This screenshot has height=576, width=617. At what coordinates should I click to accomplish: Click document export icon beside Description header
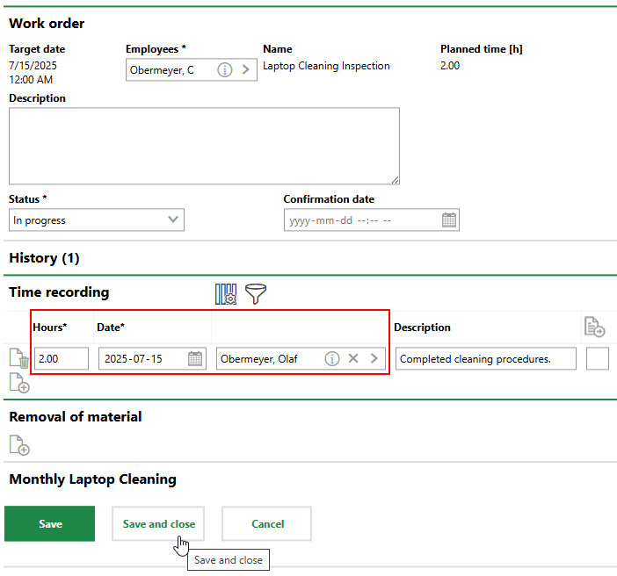595,328
